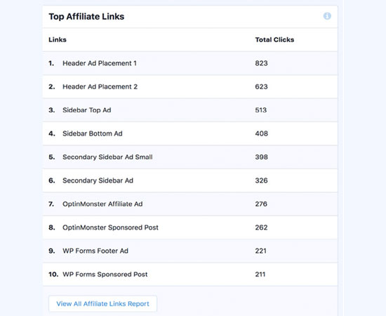Click the Sidebar Top Ad link
The image size is (386, 316).
(86, 110)
